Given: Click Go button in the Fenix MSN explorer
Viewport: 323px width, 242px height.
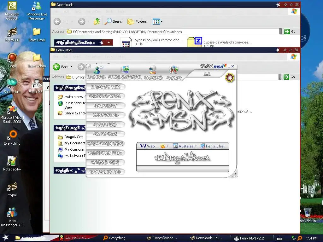Looking at the screenshot, I should coord(289,77).
